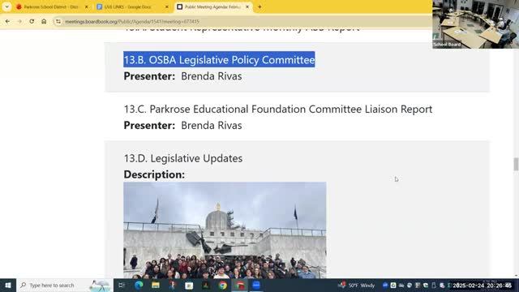519x292 pixels.
Task: Click presenter name Brenda Rivas under 13.B
Action: (211, 76)
